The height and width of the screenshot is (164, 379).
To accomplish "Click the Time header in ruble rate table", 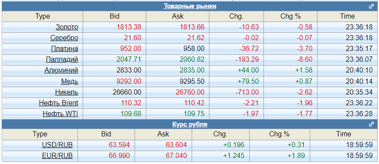I will click(x=344, y=134).
